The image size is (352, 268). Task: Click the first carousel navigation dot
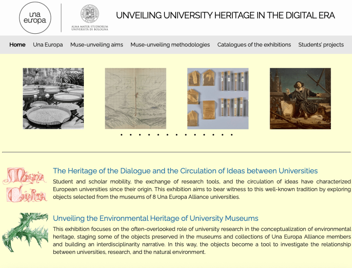(x=121, y=135)
